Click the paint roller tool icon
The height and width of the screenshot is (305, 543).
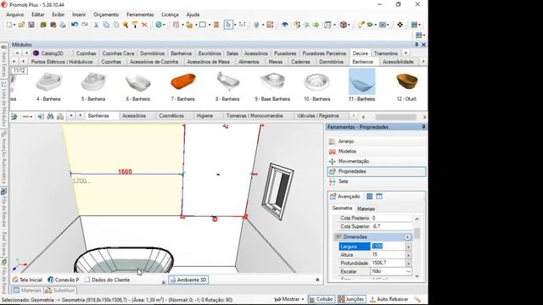coord(135,25)
